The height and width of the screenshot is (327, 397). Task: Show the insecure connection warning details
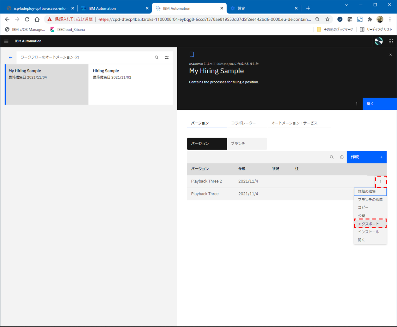[70, 19]
